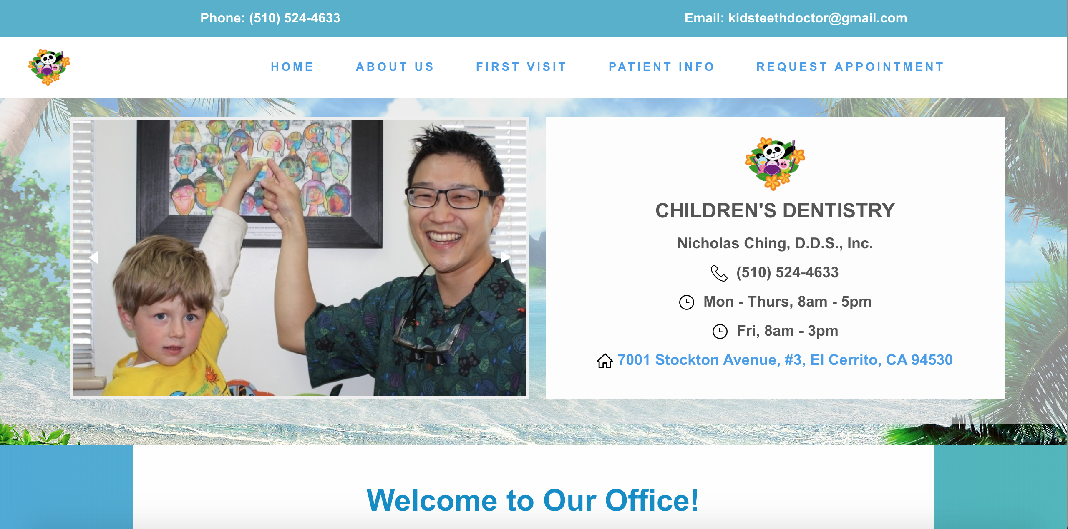
Task: Click Request Appointment in the navigation
Action: click(850, 67)
